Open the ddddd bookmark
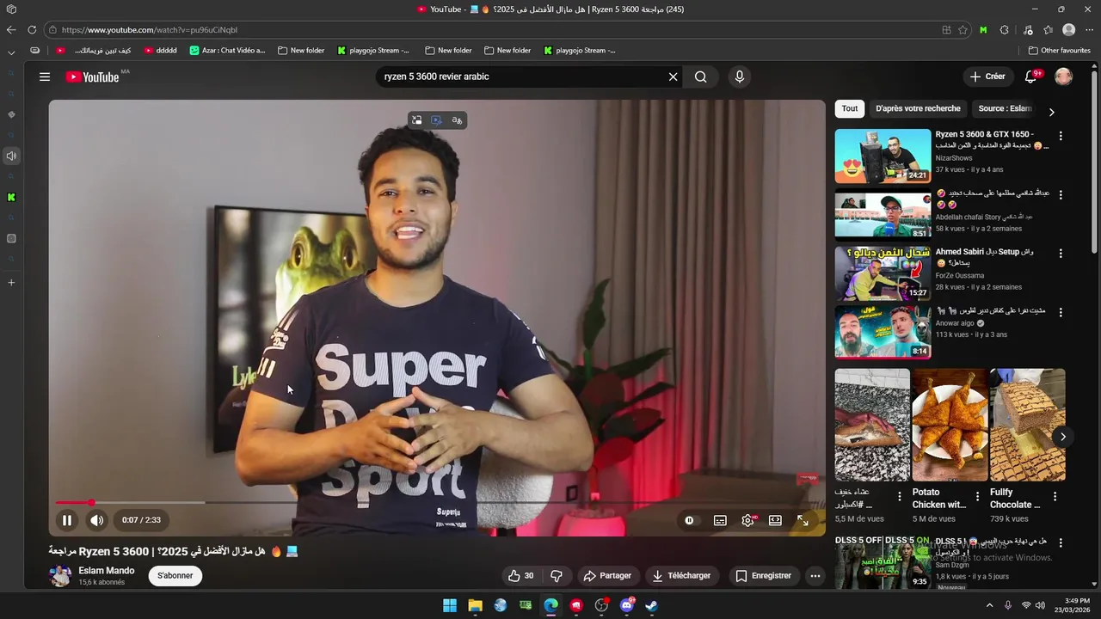Screen dimensions: 1101x619 (x=161, y=50)
